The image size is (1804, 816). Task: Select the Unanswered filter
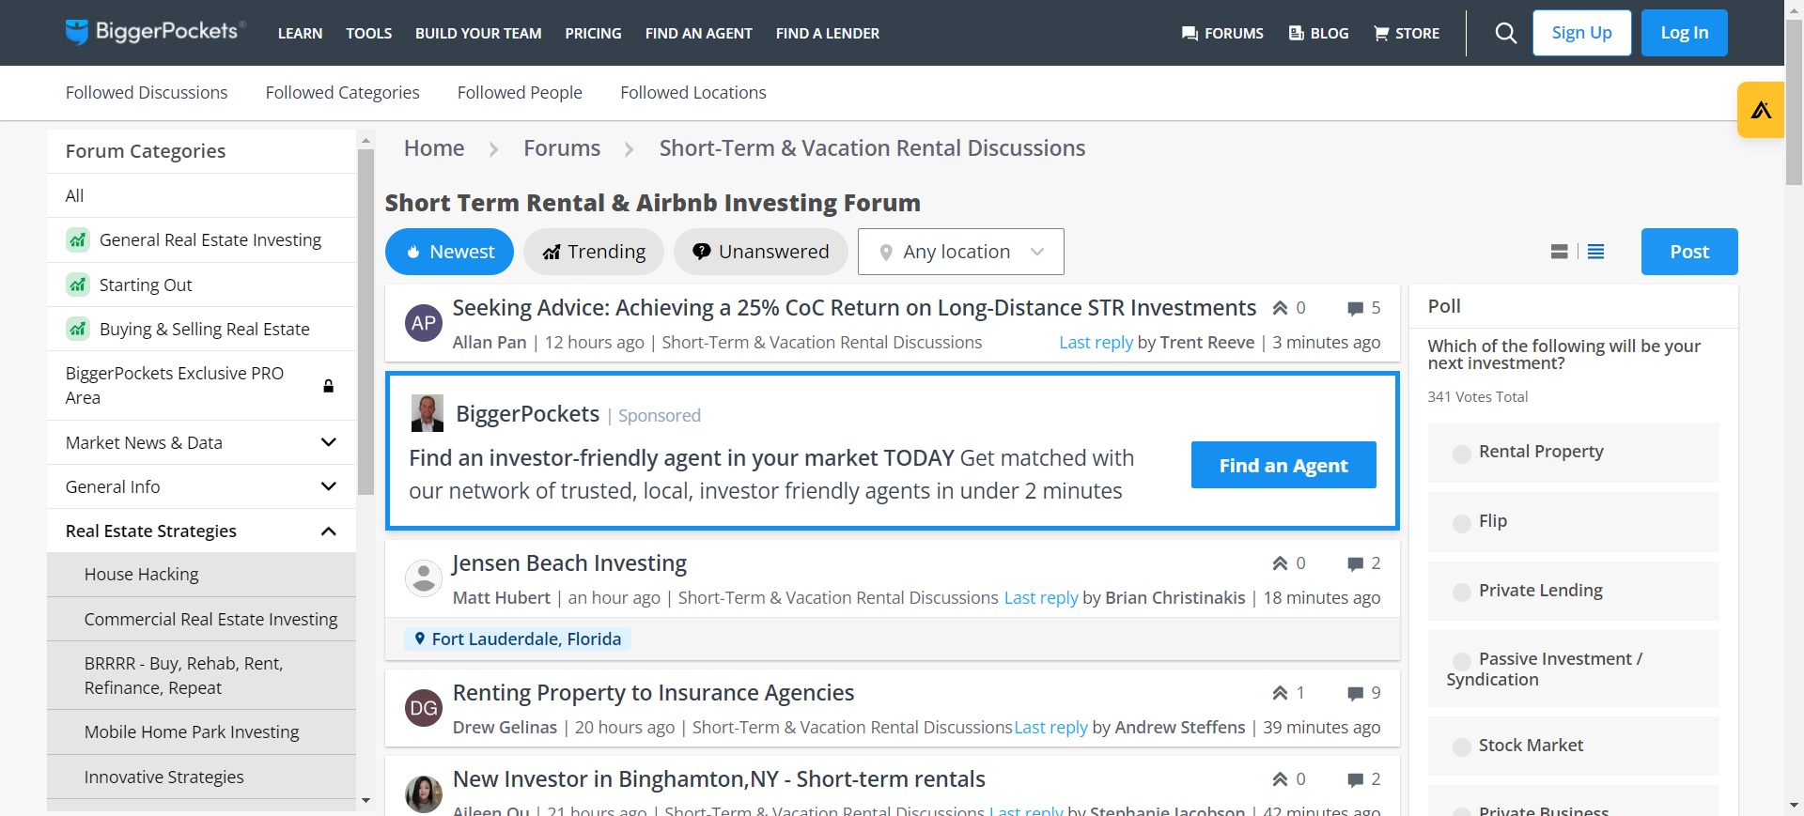point(761,252)
